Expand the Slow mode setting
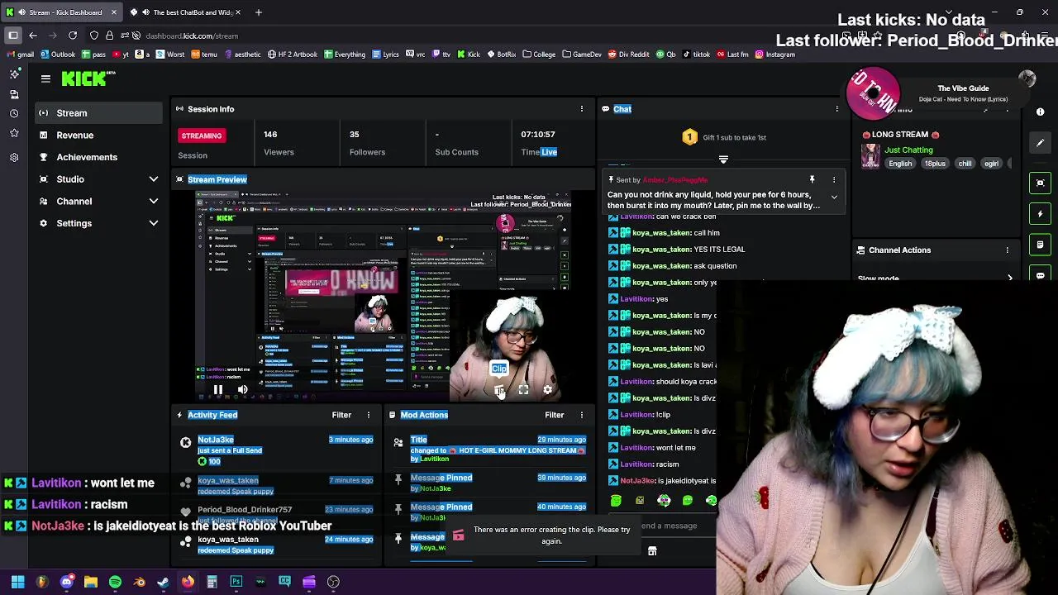Image resolution: width=1058 pixels, height=595 pixels. [935, 278]
